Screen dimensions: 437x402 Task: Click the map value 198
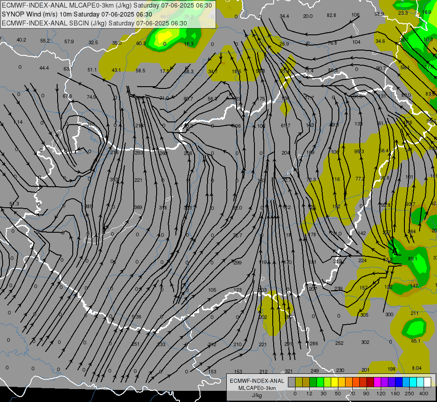(391, 369)
